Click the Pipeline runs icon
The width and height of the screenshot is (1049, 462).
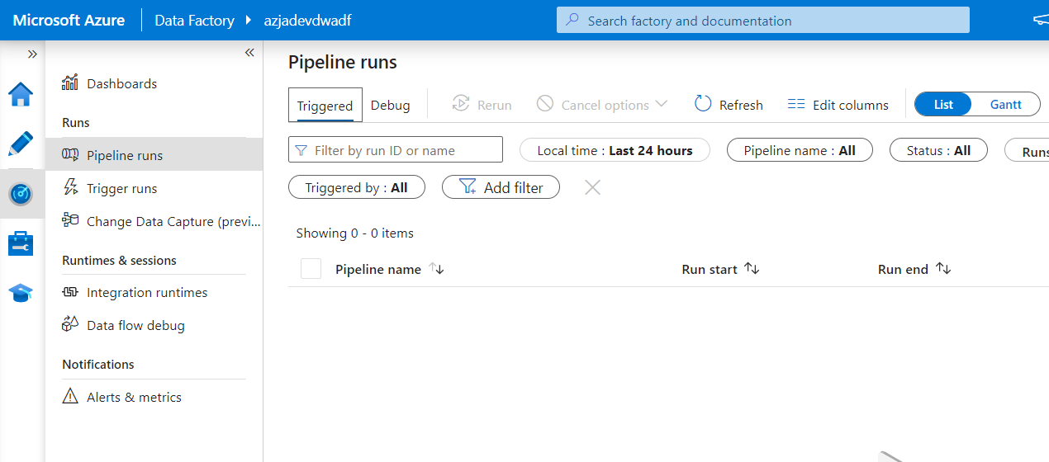[70, 155]
